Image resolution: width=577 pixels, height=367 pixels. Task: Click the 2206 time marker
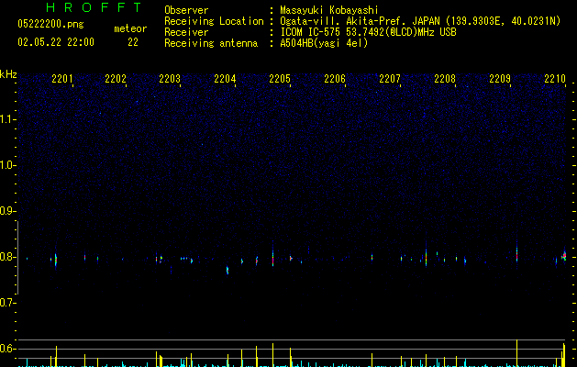(x=335, y=79)
